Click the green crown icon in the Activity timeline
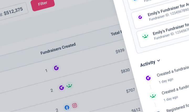Image resolution: width=189 pixels, height=112 pixels. pyautogui.click(x=153, y=96)
